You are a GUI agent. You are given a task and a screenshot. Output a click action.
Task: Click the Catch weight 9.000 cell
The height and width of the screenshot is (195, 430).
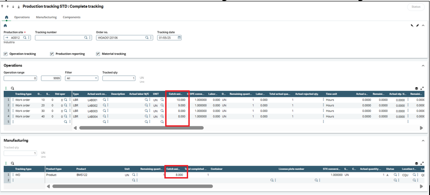point(177,106)
